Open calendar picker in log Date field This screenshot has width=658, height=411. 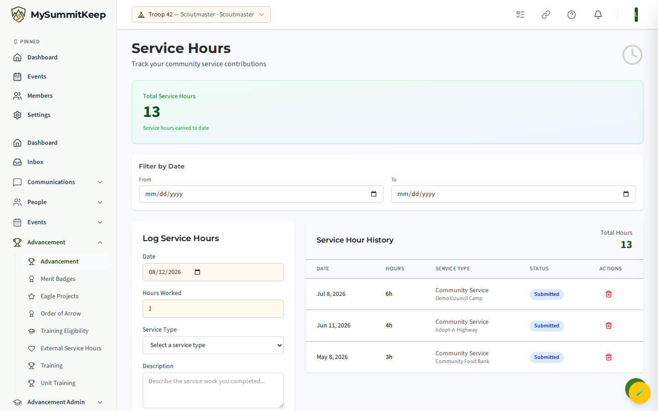[x=197, y=272]
